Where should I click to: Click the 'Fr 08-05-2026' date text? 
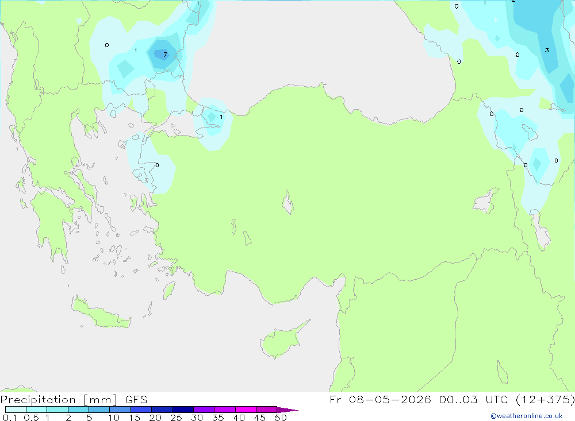(x=380, y=399)
